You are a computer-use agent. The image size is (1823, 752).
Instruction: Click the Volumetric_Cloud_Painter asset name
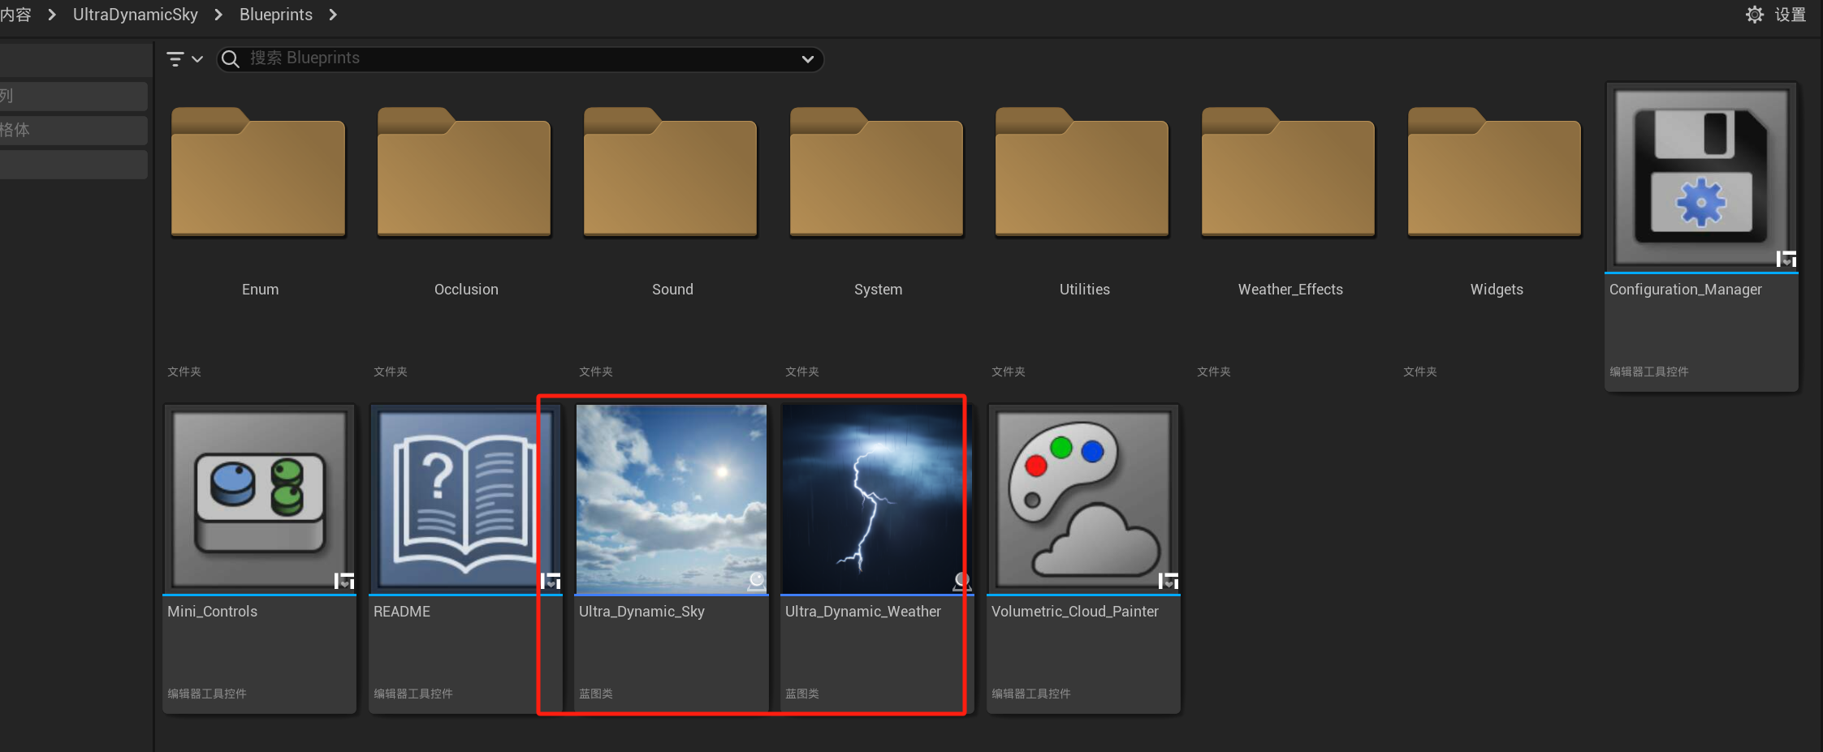[x=1074, y=612]
